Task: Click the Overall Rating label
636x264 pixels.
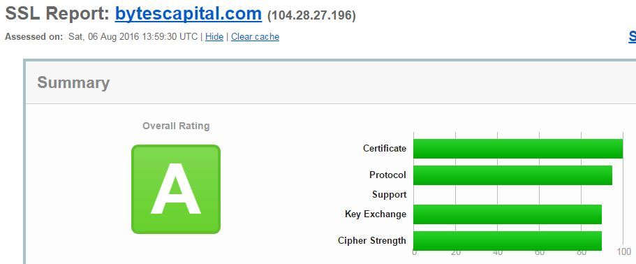Action: (176, 126)
